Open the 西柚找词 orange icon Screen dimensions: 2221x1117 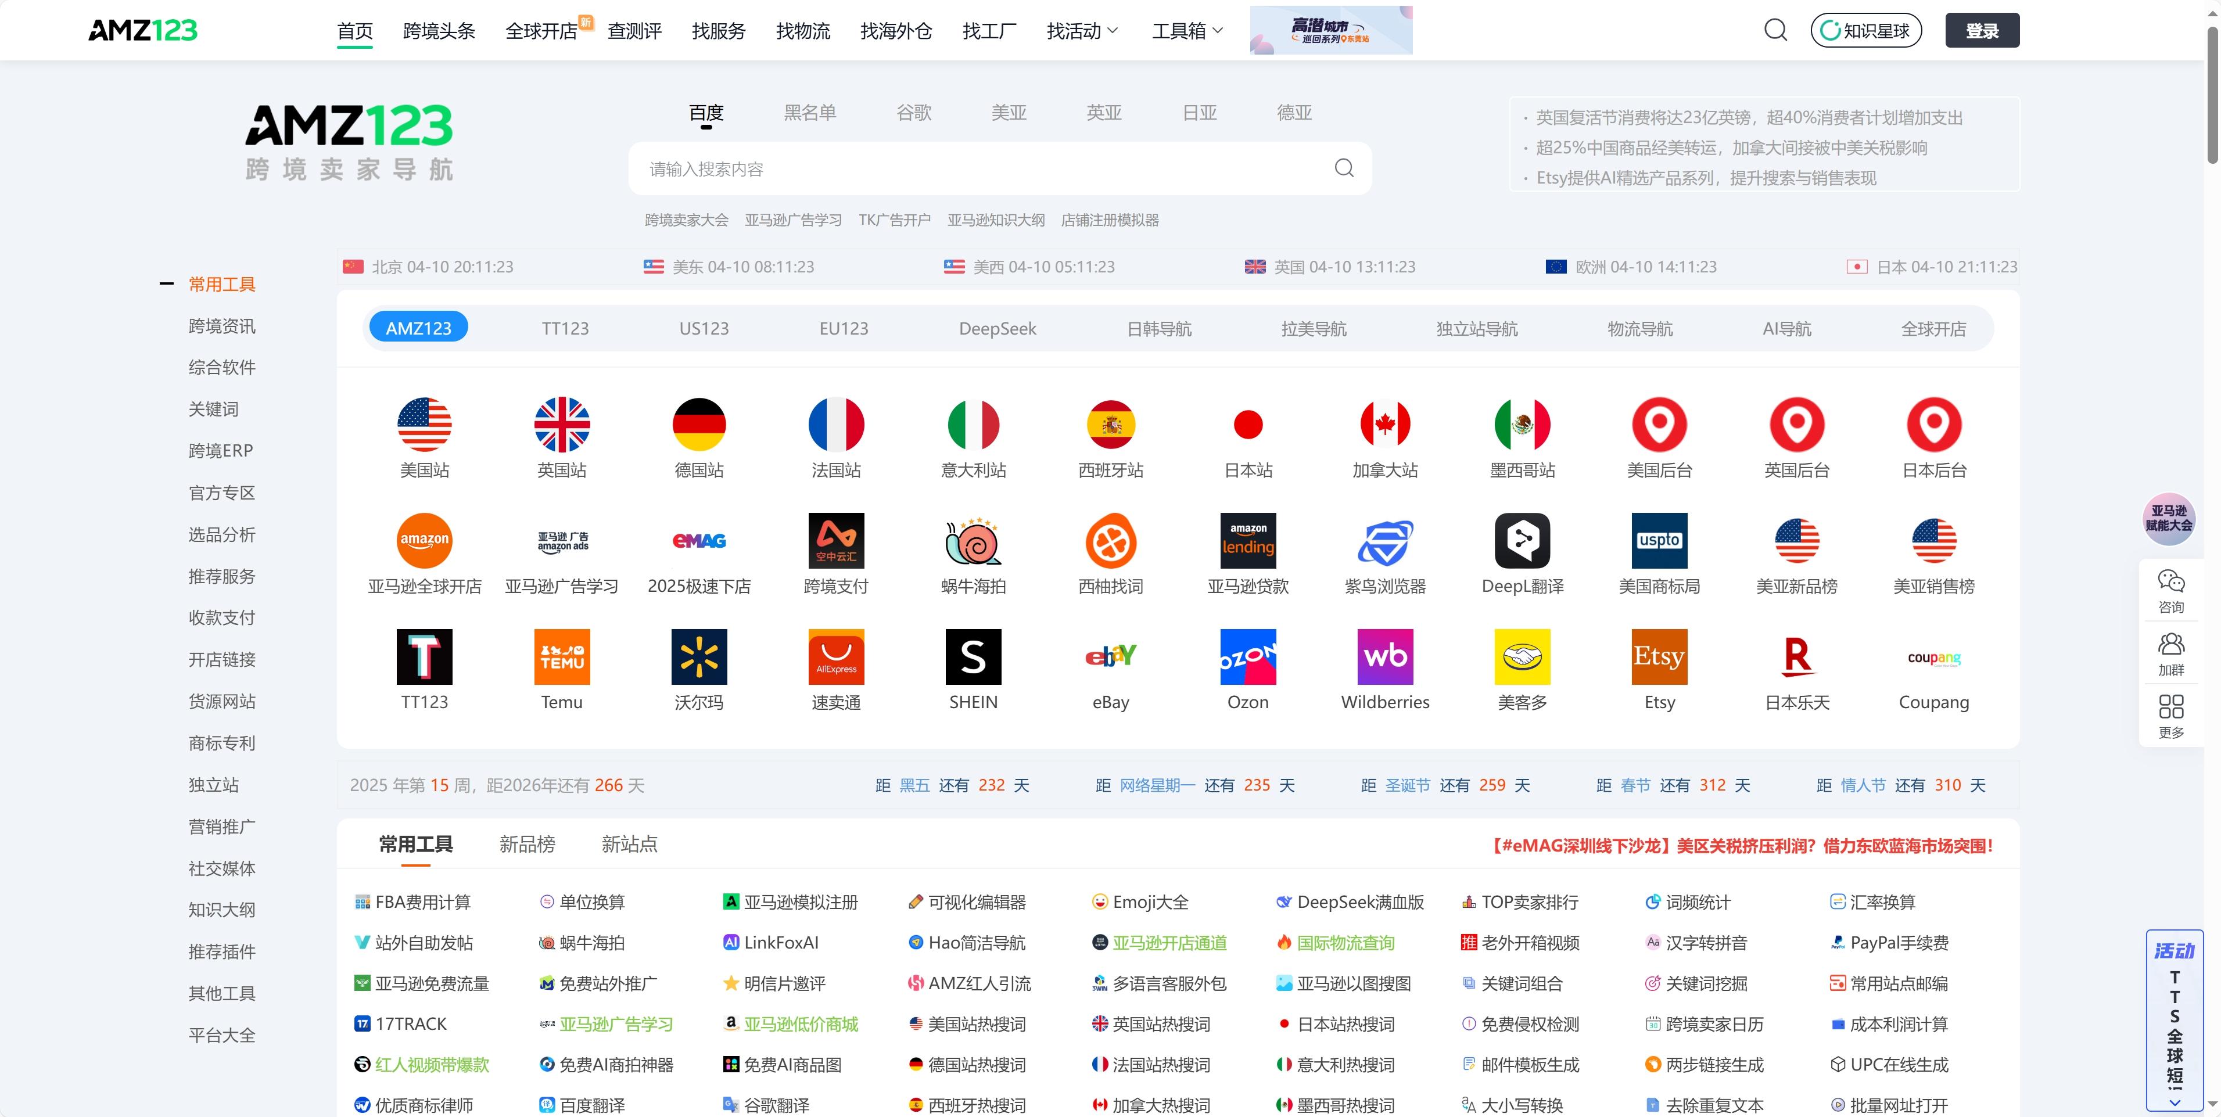tap(1111, 540)
